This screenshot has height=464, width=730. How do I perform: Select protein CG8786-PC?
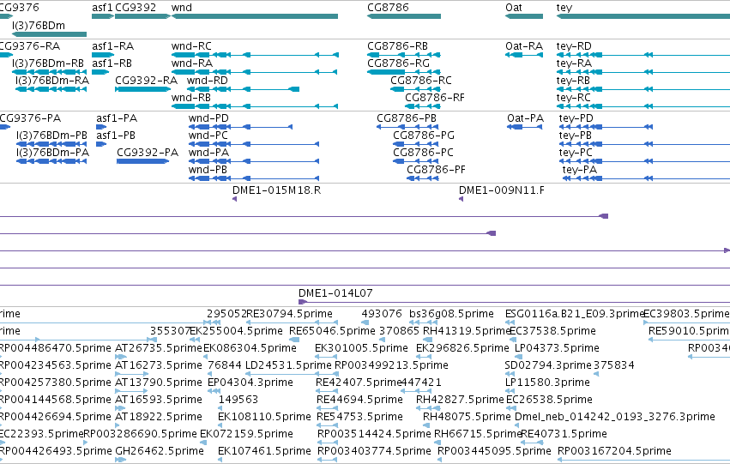coord(416,161)
